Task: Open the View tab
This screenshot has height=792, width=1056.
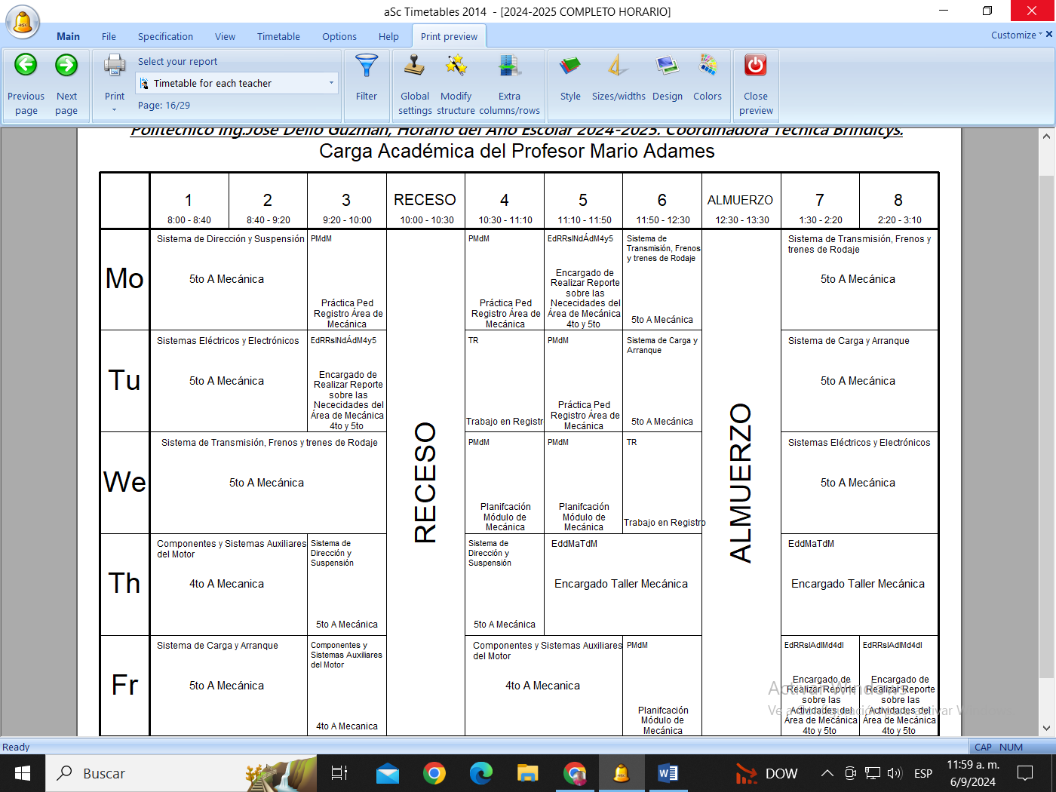Action: [x=225, y=36]
